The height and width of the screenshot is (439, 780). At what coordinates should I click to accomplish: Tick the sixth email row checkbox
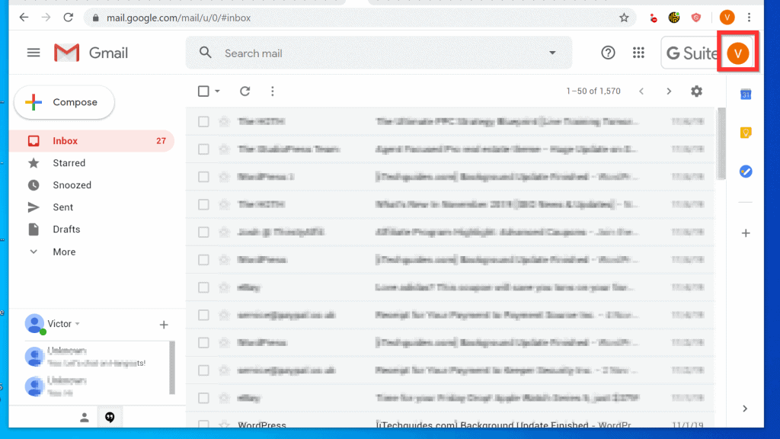pyautogui.click(x=203, y=260)
